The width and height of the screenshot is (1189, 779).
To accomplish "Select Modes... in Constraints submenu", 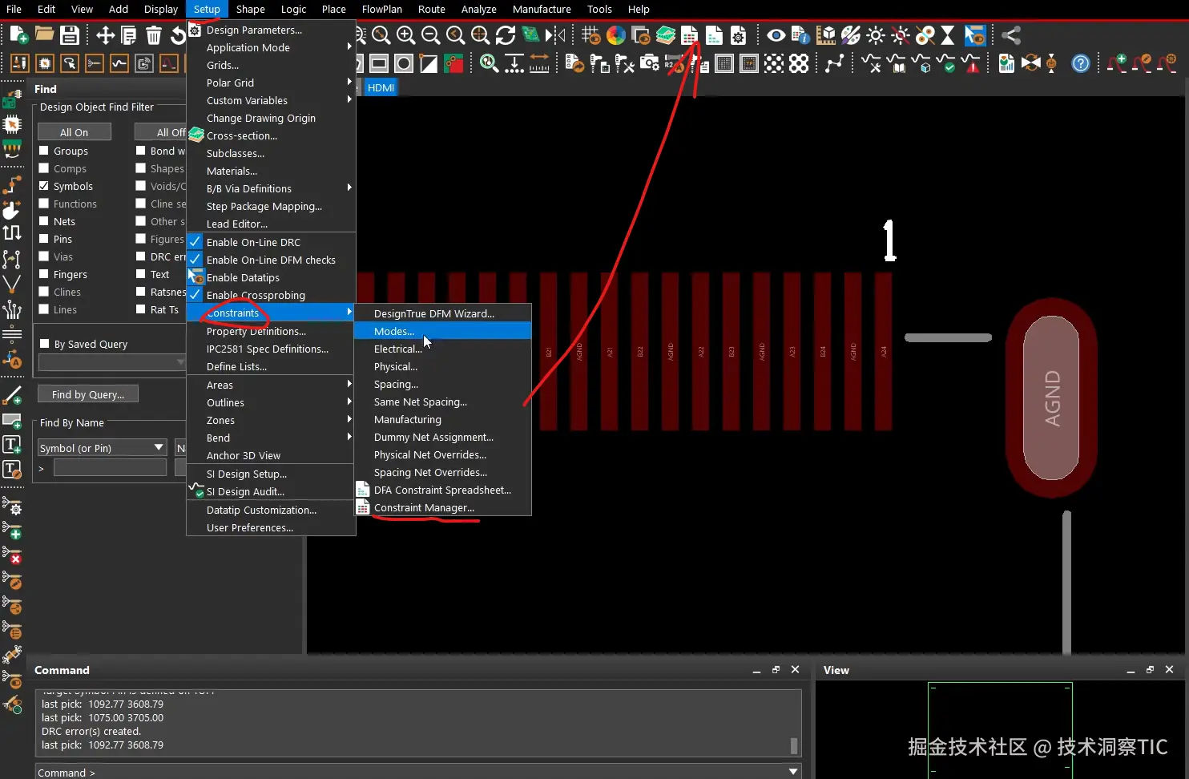I will click(442, 331).
